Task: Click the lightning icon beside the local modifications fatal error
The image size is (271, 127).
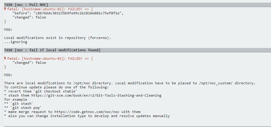Action: 5,58
